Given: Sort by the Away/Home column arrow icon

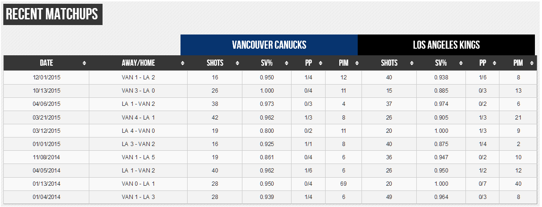Looking at the screenshot, I should (182, 63).
